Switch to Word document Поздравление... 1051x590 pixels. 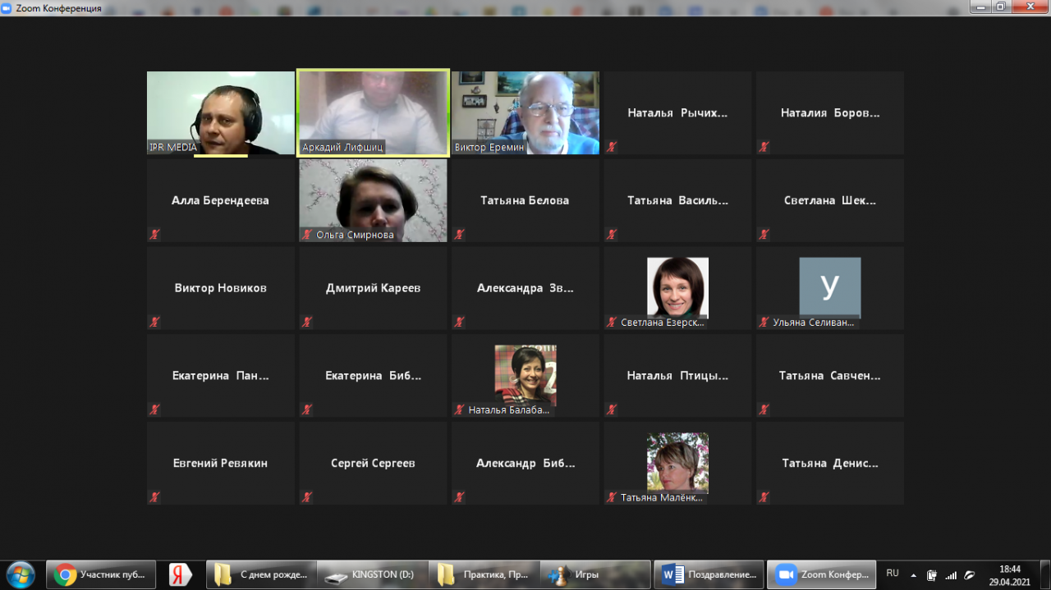[x=709, y=574]
